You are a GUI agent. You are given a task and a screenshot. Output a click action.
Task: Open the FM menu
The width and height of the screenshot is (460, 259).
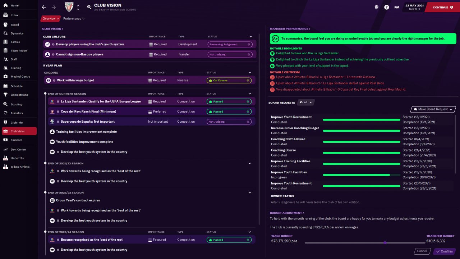point(397,7)
